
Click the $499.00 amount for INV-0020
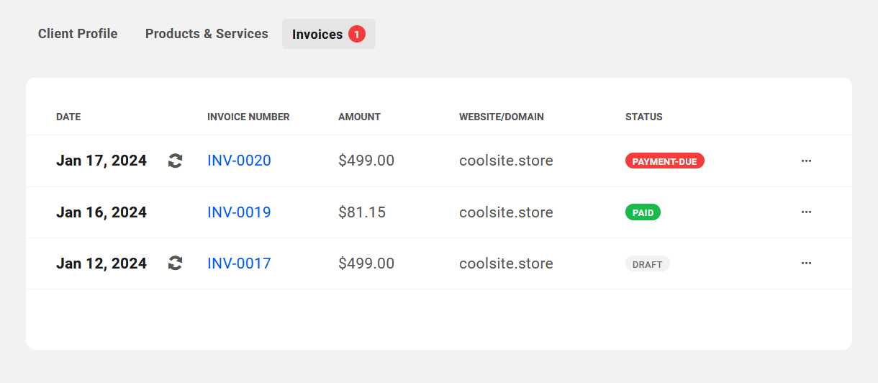tap(366, 161)
